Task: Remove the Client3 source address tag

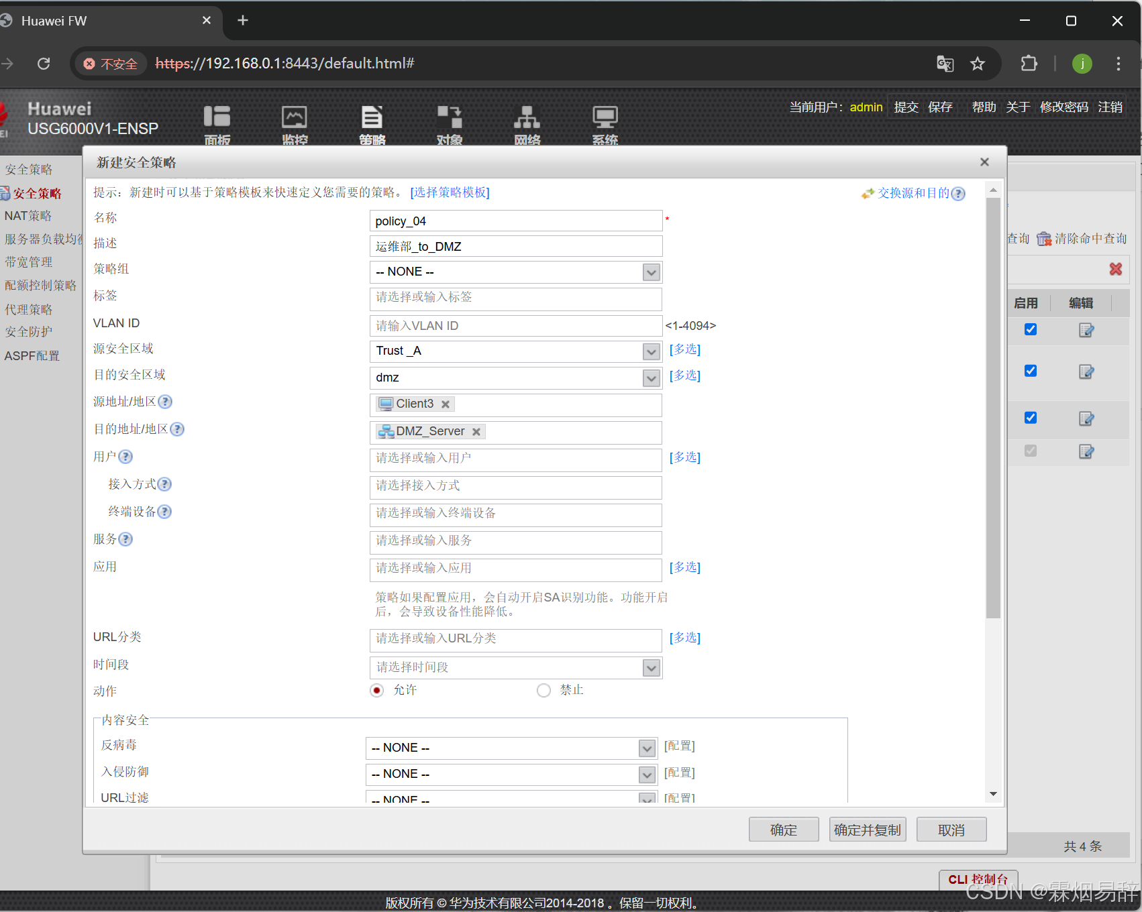Action: click(x=446, y=404)
